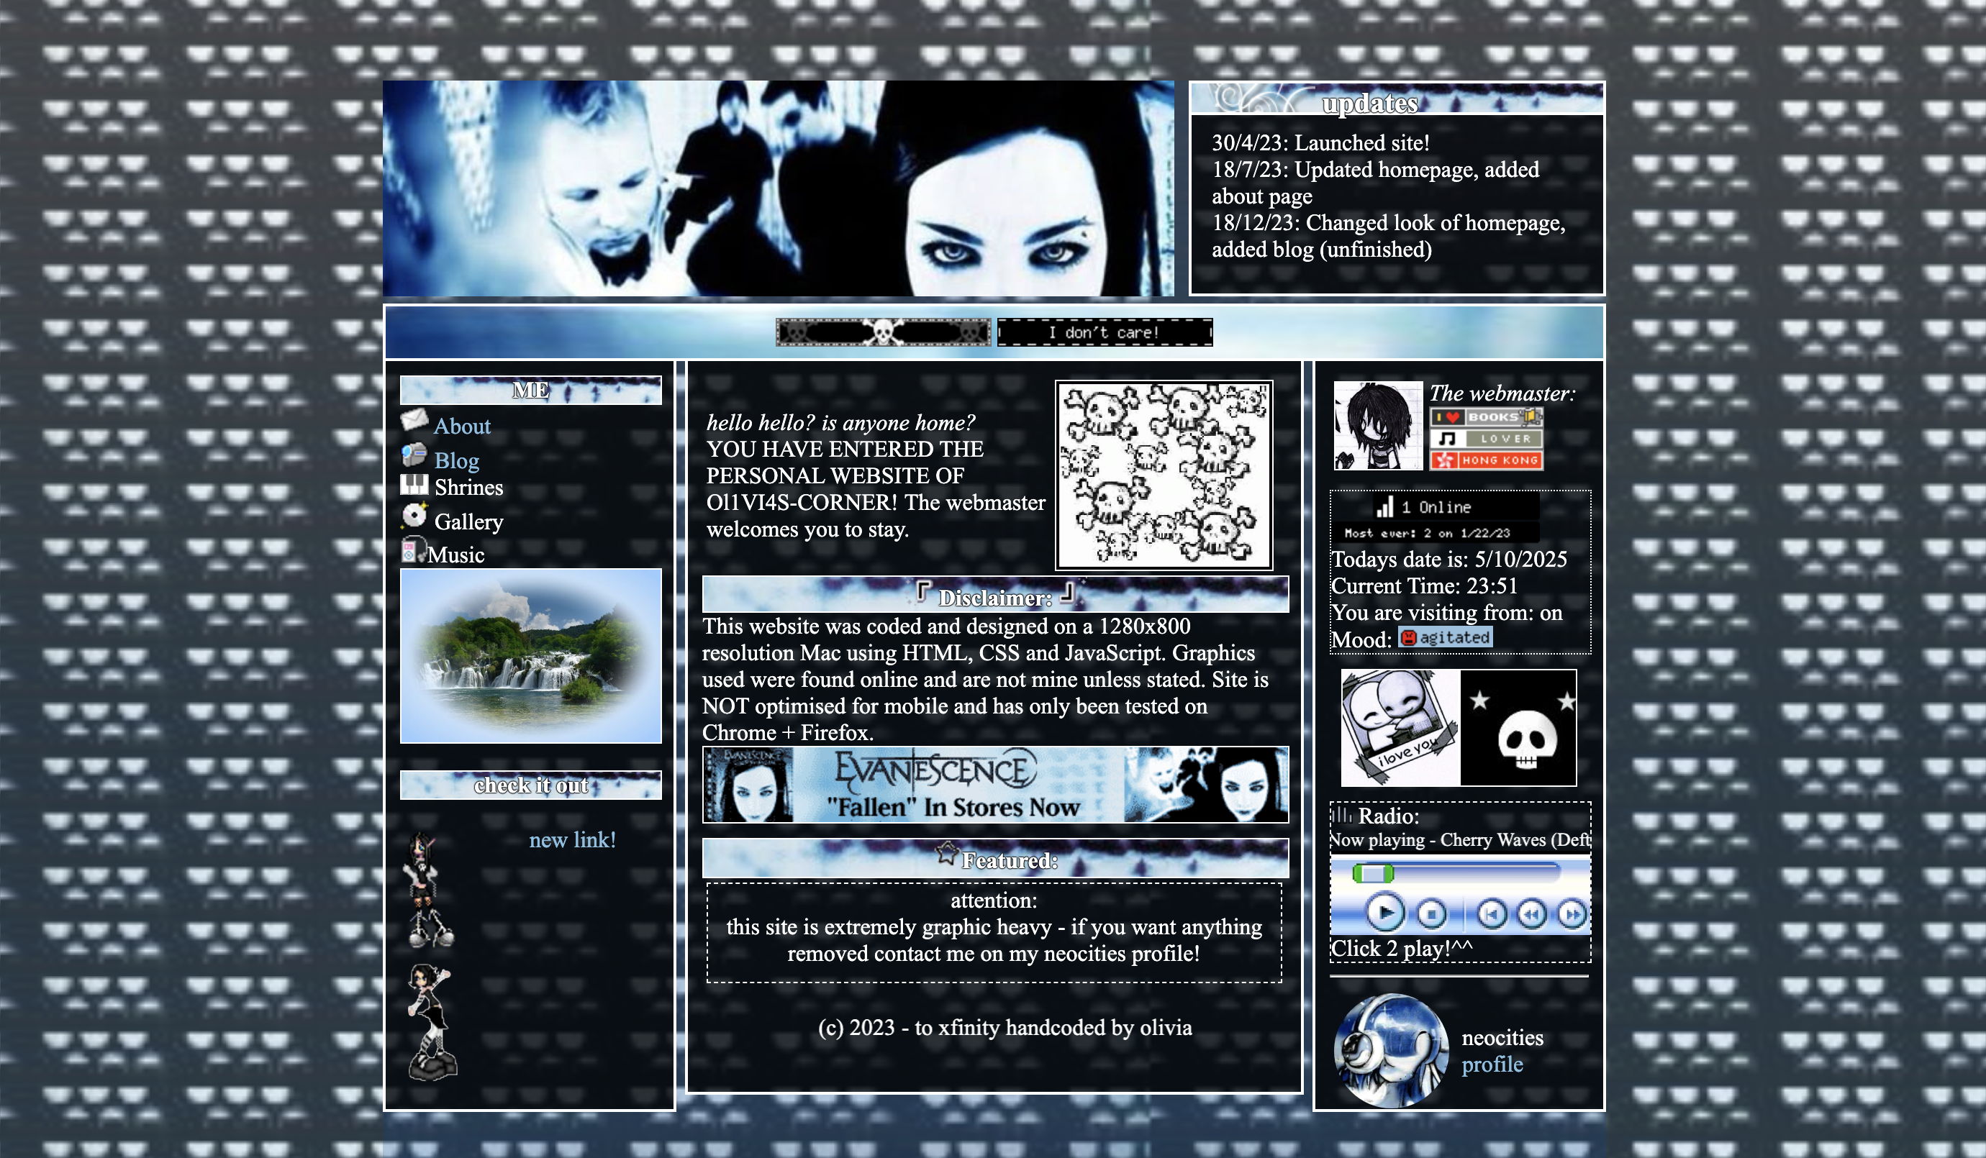Click the CD disc icon beside Gallery
This screenshot has height=1158, width=1986.
tap(414, 516)
